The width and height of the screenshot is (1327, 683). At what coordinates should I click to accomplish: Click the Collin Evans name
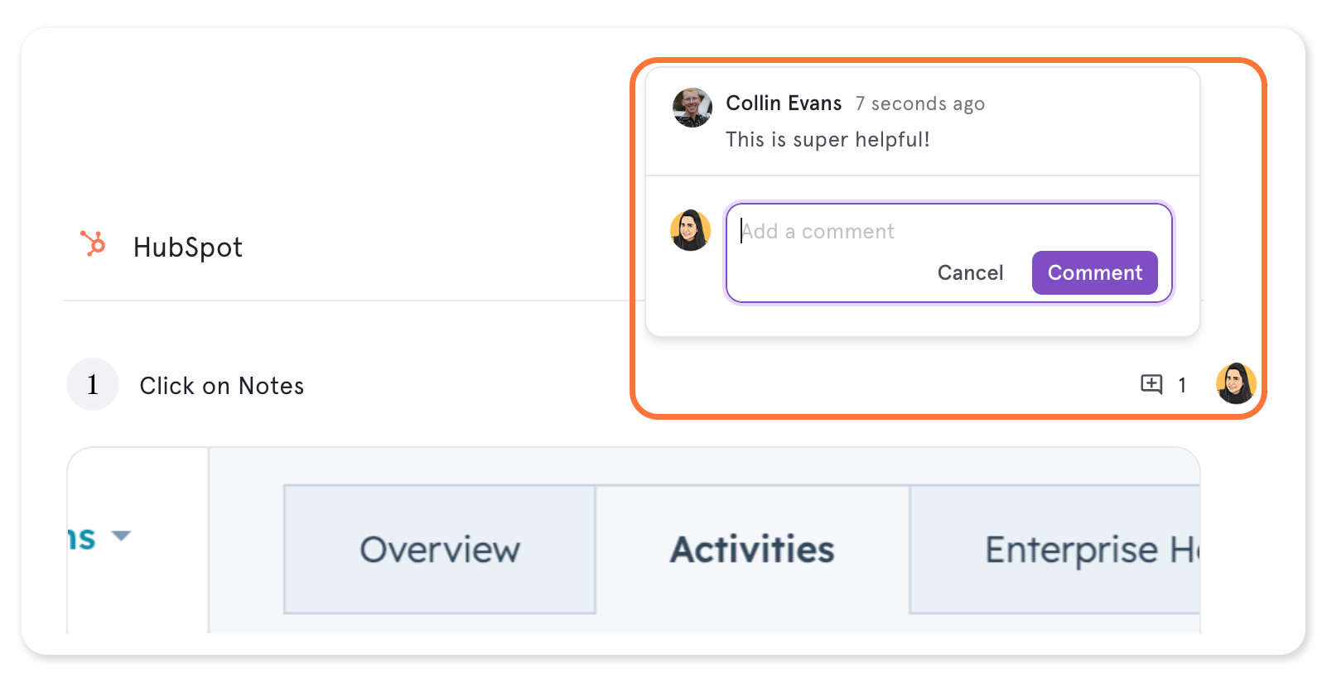pos(784,103)
